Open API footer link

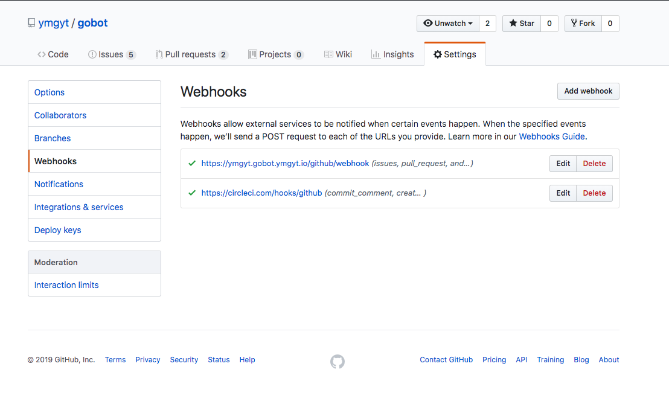coord(522,360)
